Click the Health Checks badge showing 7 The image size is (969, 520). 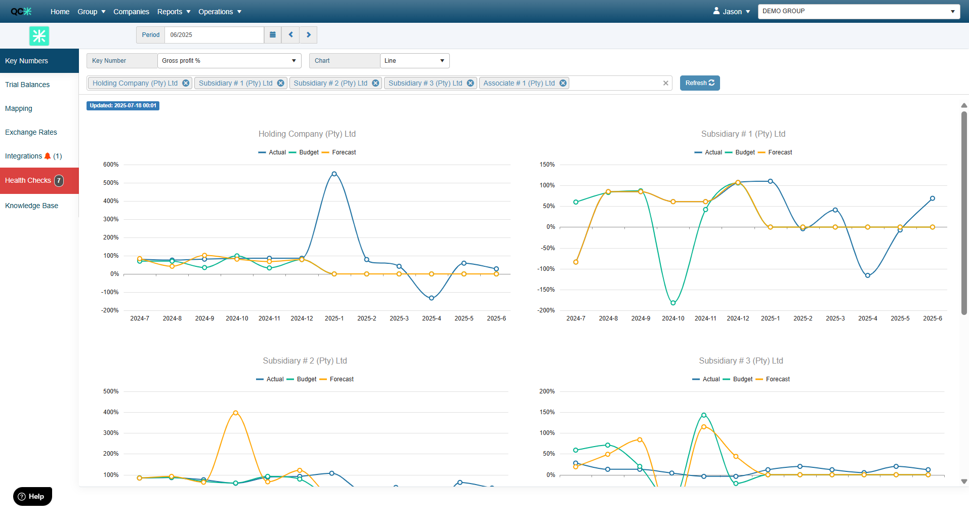[59, 180]
